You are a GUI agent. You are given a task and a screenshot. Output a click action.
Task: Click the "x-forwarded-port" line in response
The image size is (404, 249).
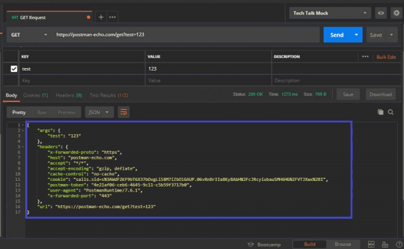(80, 196)
